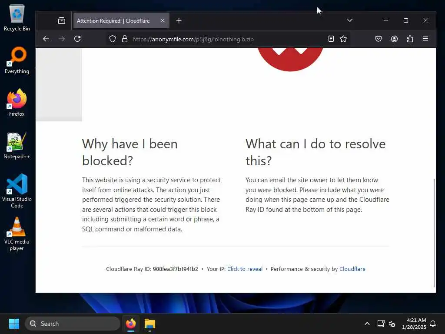Click the taskbar Search box
445x334 pixels.
pyautogui.click(x=73, y=324)
